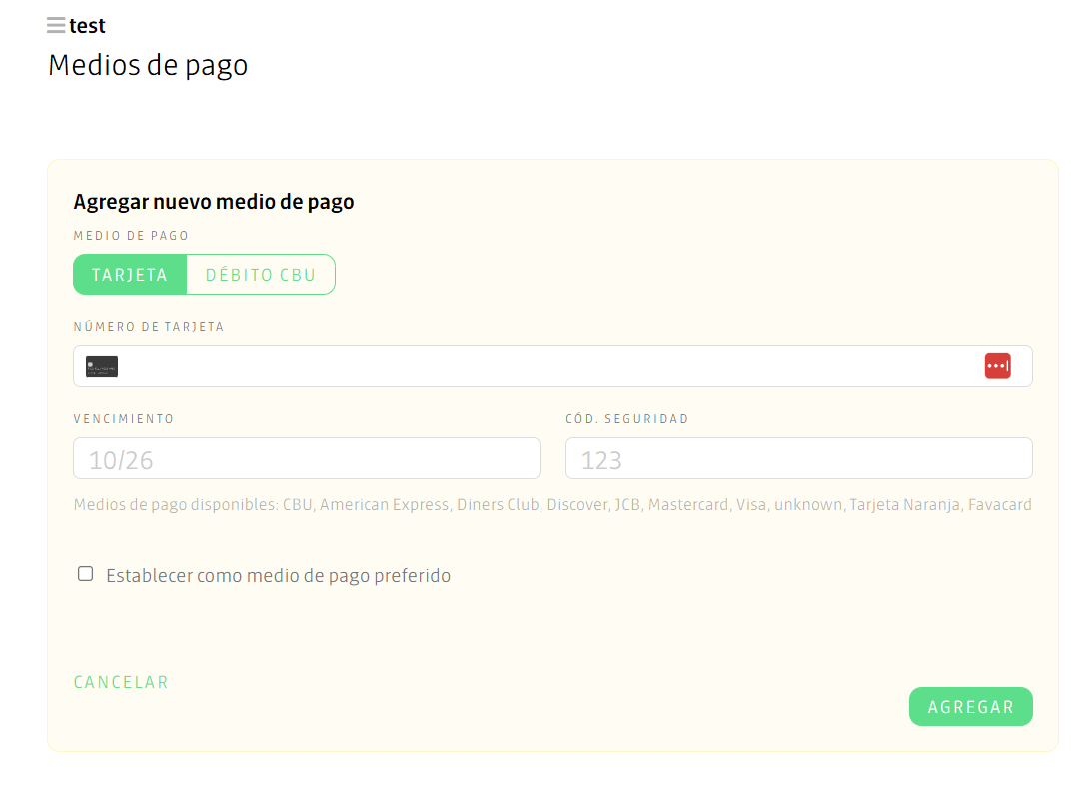Click the CÓD. SEGURIDAD field
Image resolution: width=1081 pixels, height=800 pixels.
(x=799, y=457)
